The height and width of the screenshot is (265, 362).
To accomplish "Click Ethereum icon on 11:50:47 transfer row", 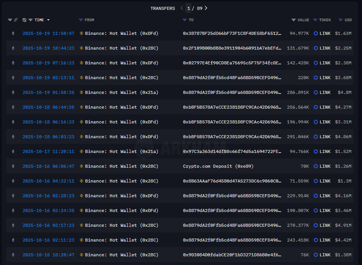I will (13, 33).
